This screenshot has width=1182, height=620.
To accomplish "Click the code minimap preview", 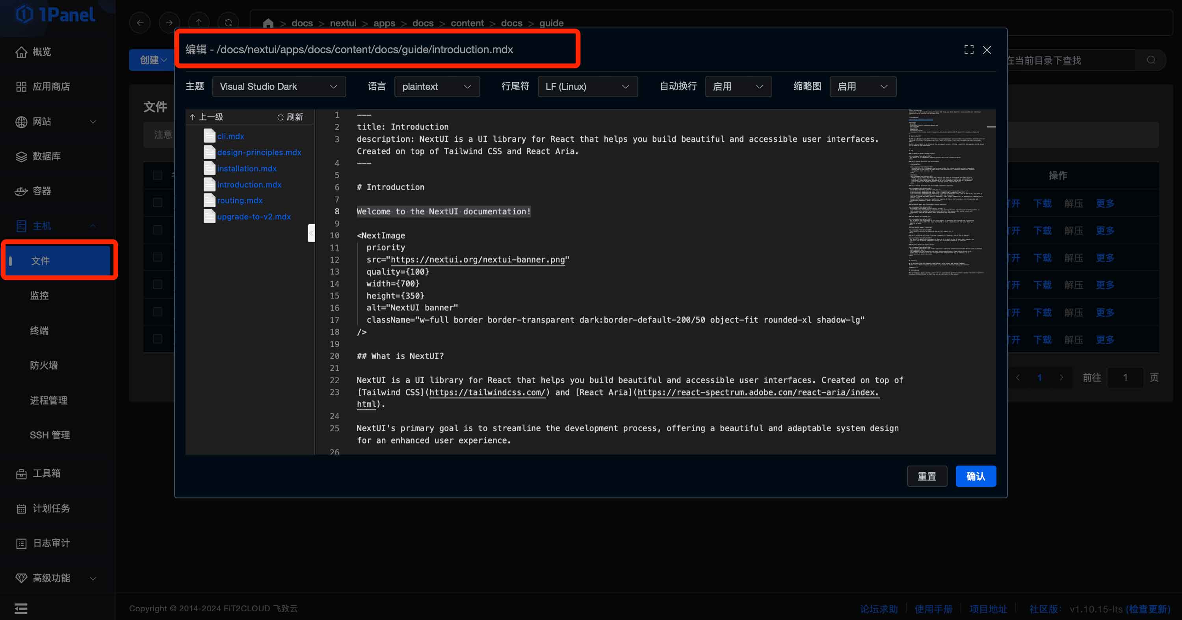I will pos(947,193).
